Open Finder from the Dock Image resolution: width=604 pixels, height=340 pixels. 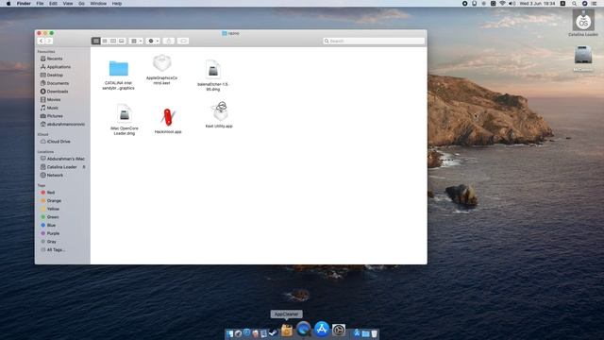(229, 333)
